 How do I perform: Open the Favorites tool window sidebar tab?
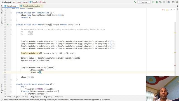tap(2, 88)
